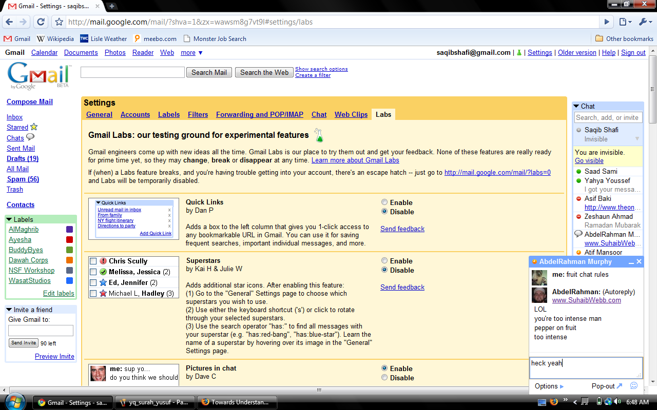The width and height of the screenshot is (657, 410).
Task: Click the Firefox icon in system tray
Action: 553,402
